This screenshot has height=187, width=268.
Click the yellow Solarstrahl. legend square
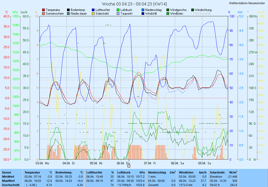pyautogui.click(x=93, y=14)
